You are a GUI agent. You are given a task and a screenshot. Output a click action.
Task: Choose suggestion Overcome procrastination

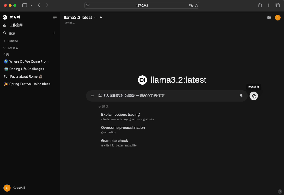(123, 130)
